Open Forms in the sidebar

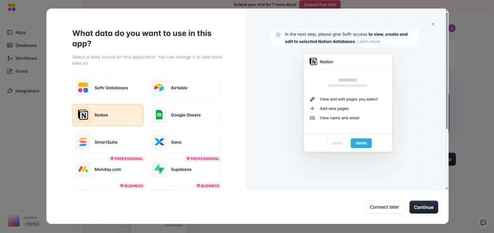(21, 71)
